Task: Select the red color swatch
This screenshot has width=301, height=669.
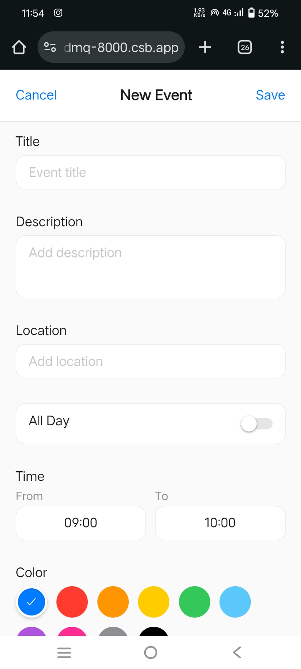Action: (x=72, y=602)
